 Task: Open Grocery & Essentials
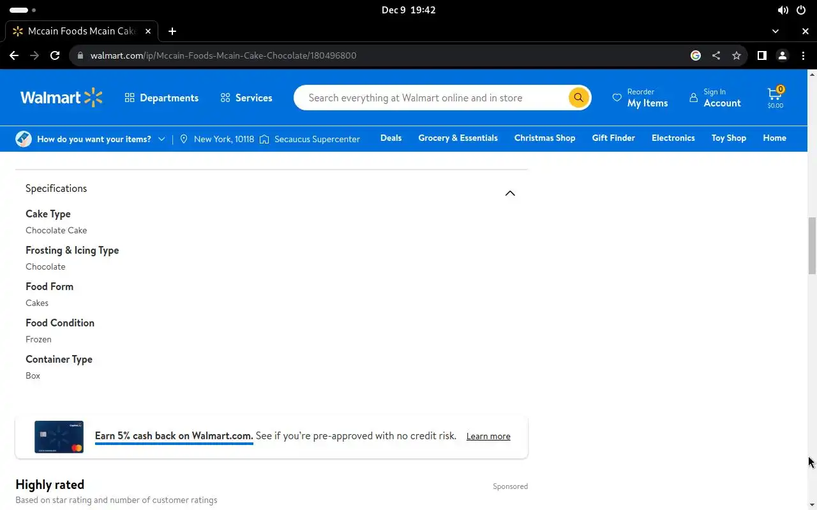click(458, 138)
